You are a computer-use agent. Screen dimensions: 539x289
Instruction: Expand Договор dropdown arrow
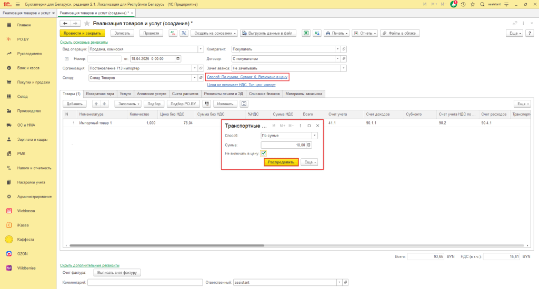tap(338, 59)
